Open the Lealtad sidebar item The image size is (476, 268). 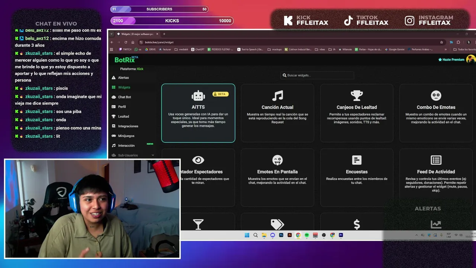123,116
